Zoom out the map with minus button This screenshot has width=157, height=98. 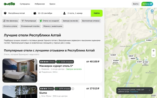[154, 55]
